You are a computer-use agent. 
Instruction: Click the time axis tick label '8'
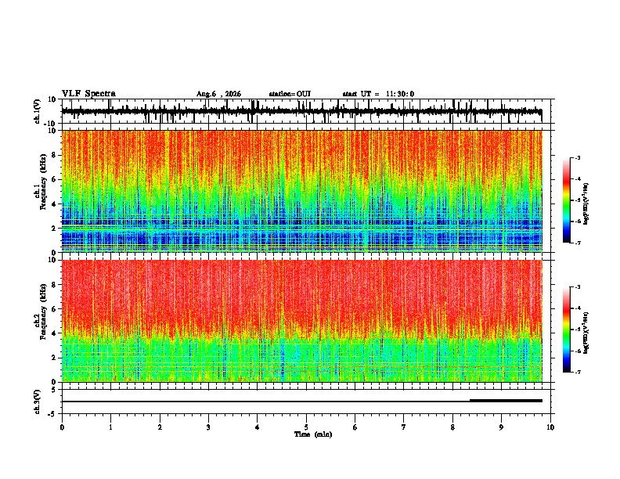(x=452, y=427)
